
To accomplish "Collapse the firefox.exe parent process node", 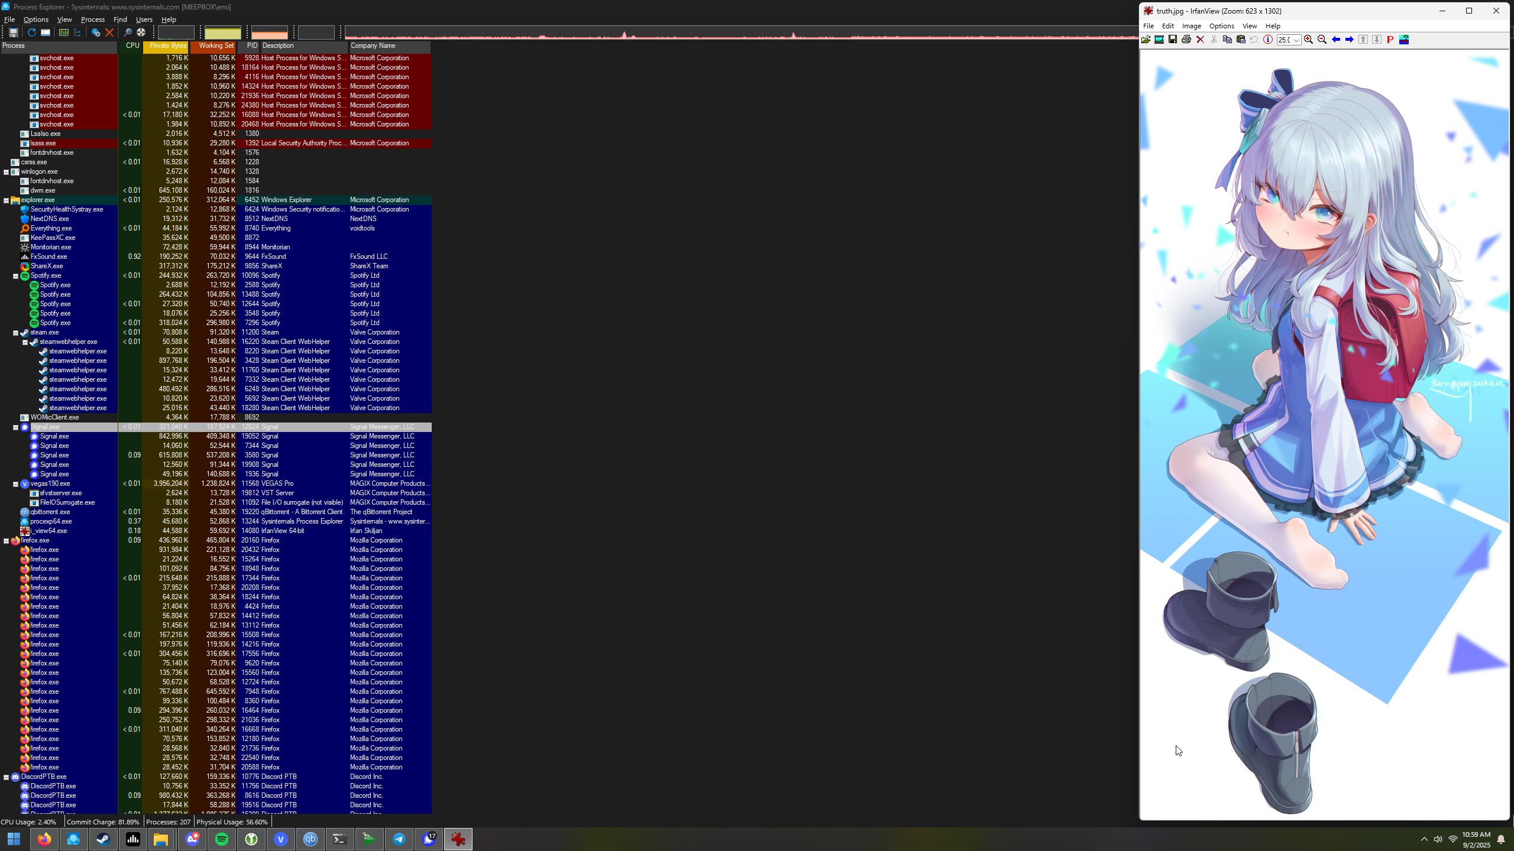I will click(x=6, y=541).
